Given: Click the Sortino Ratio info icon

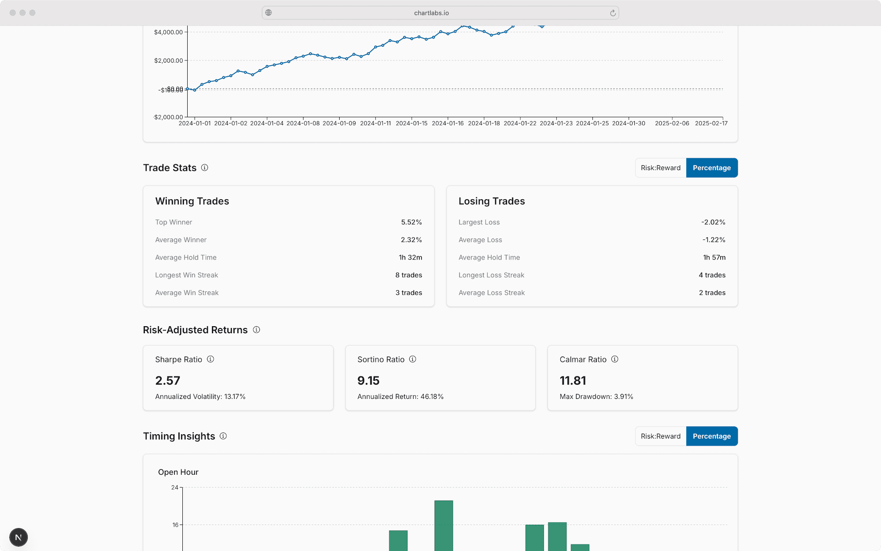Looking at the screenshot, I should tap(413, 359).
